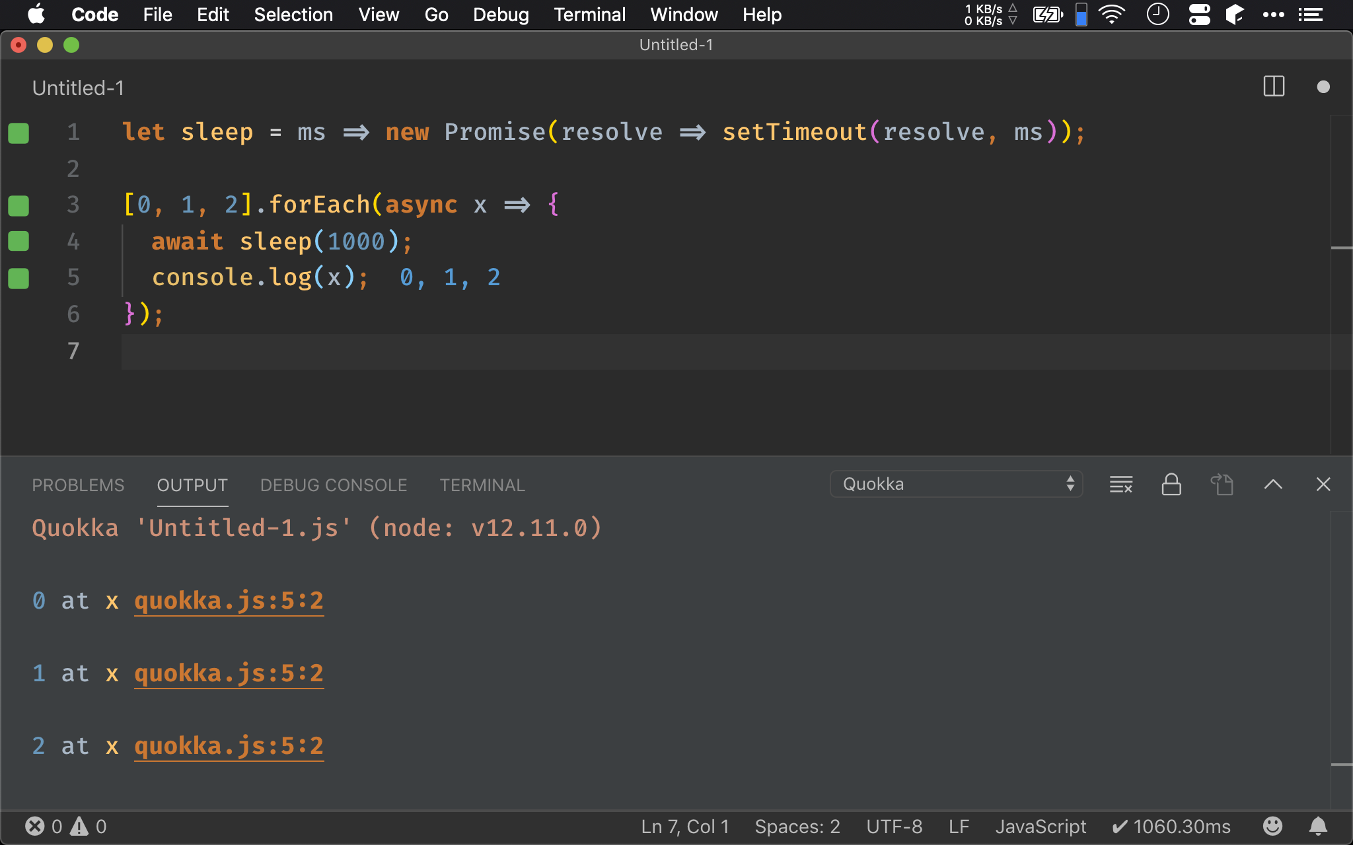Screen dimensions: 1353x845
Task: Change the Spaces: 2 indentation setting
Action: tap(797, 826)
